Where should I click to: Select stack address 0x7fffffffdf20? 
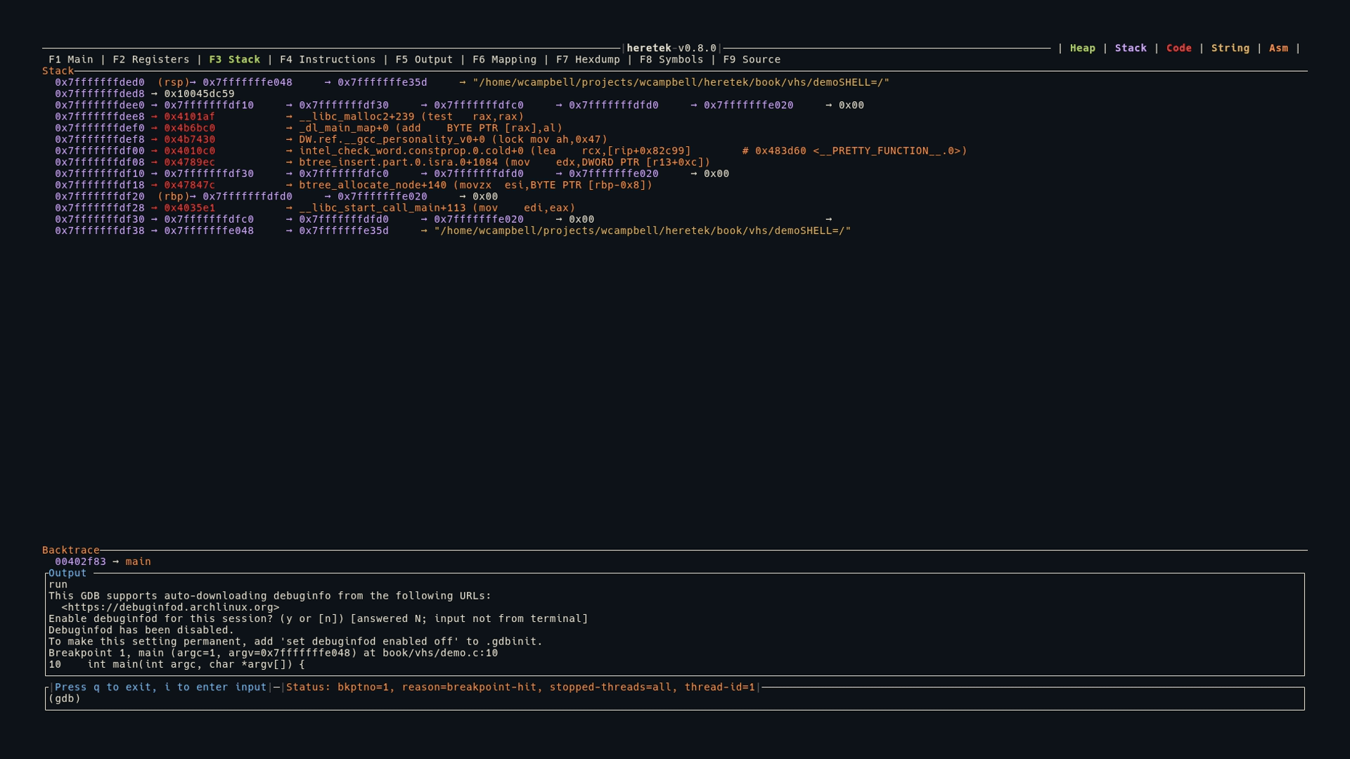click(x=100, y=197)
